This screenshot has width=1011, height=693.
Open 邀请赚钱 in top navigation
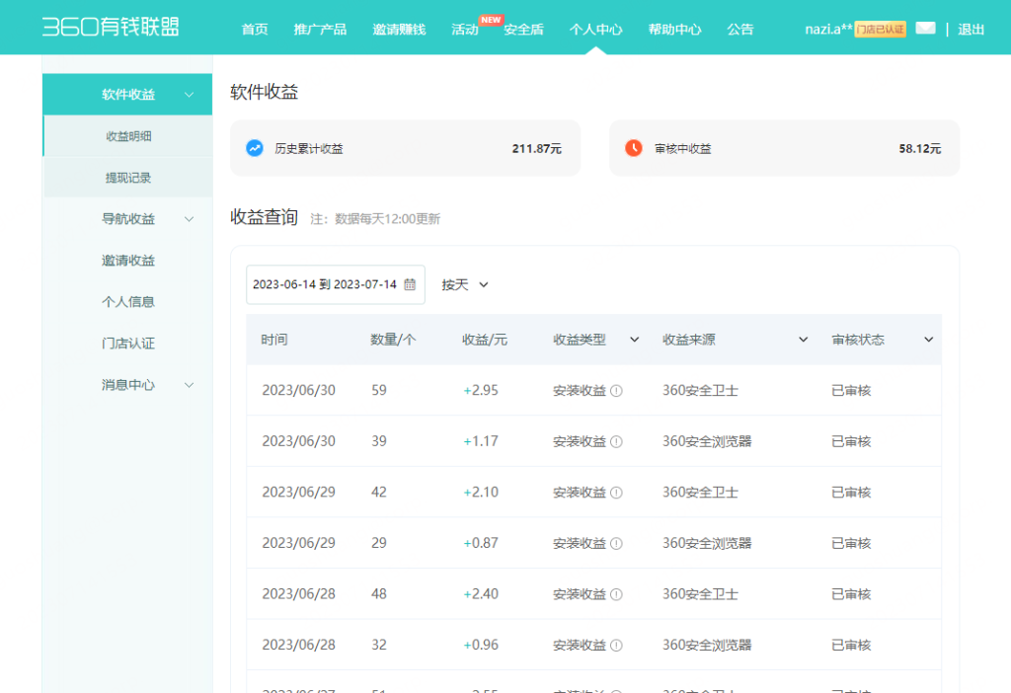399,29
